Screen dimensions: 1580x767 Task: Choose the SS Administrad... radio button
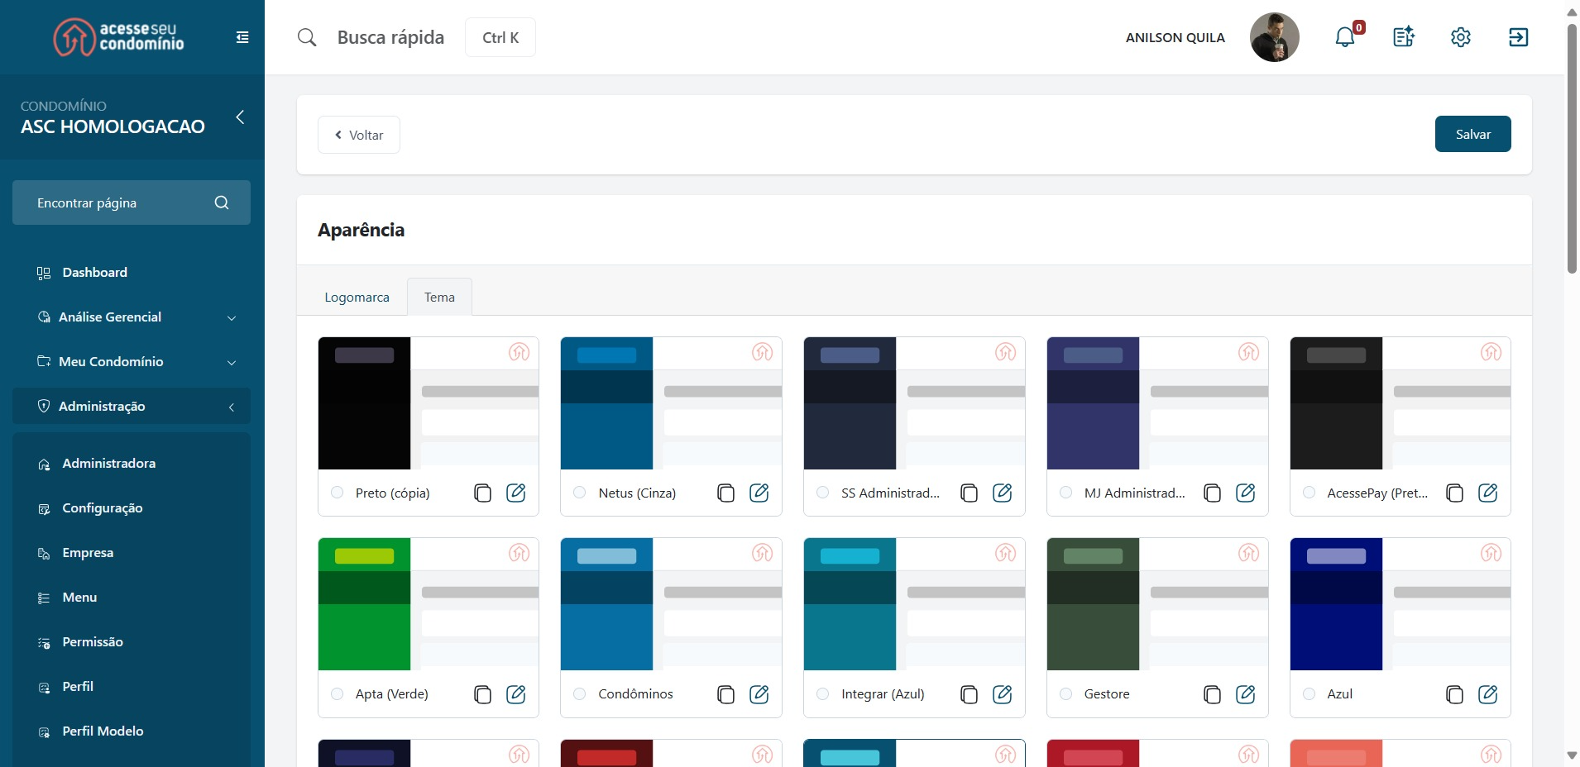pos(822,493)
